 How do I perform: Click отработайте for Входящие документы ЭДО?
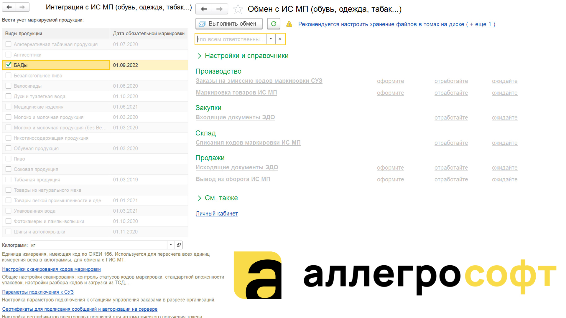coord(451,117)
